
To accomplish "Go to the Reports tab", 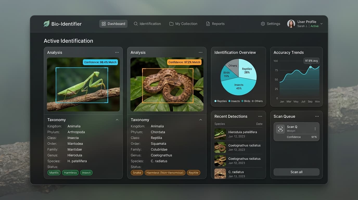I will (215, 24).
